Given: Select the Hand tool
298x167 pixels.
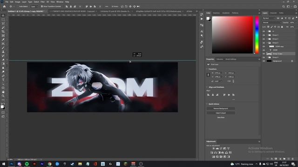Looking at the screenshot, I should 3,92.
